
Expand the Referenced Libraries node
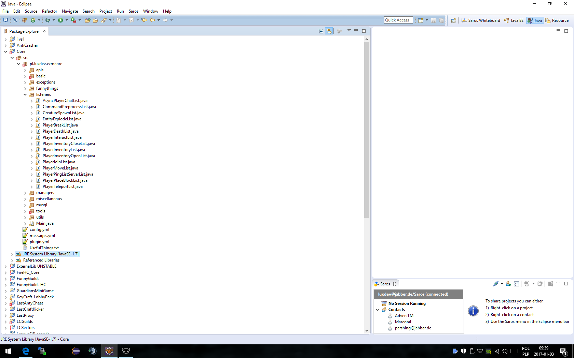click(12, 260)
